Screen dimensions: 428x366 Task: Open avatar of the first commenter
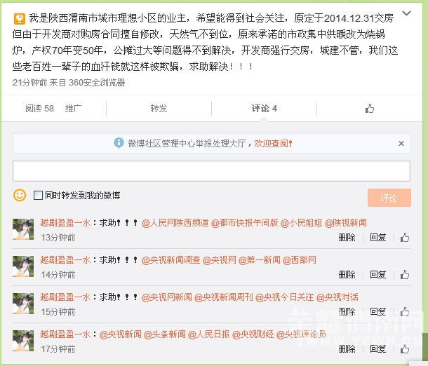22,229
